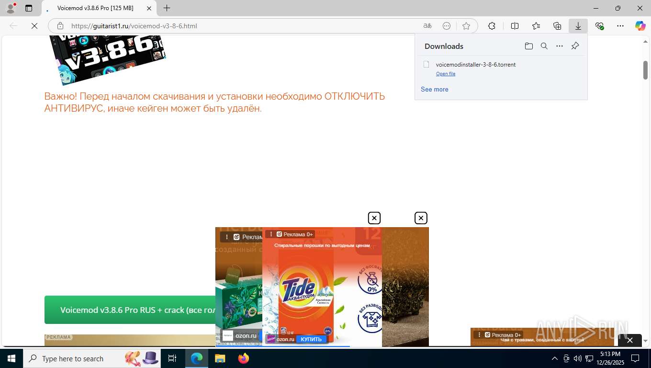Select the Voicemod v3.8.6 Pro tab
Viewport: 651px width, 368px height.
click(x=99, y=8)
